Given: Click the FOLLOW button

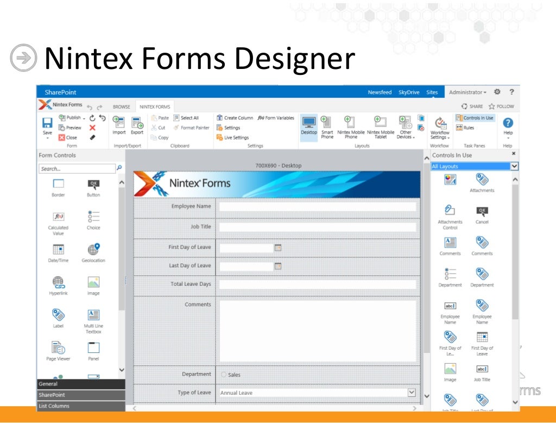Looking at the screenshot, I should [501, 106].
